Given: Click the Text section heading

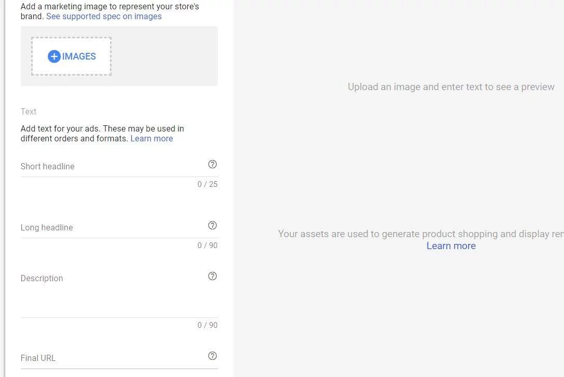Looking at the screenshot, I should point(29,112).
